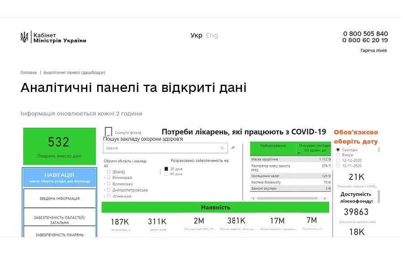This screenshot has height=269, width=403.
Task: Call hotline number 0 800 505 840
Action: pos(365,34)
